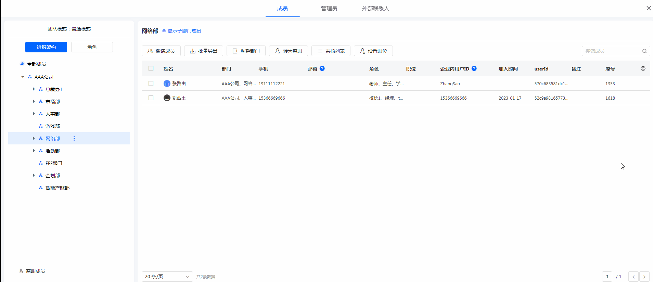The image size is (653, 282).
Task: Click avatar icon of 张路由
Action: [x=167, y=84]
